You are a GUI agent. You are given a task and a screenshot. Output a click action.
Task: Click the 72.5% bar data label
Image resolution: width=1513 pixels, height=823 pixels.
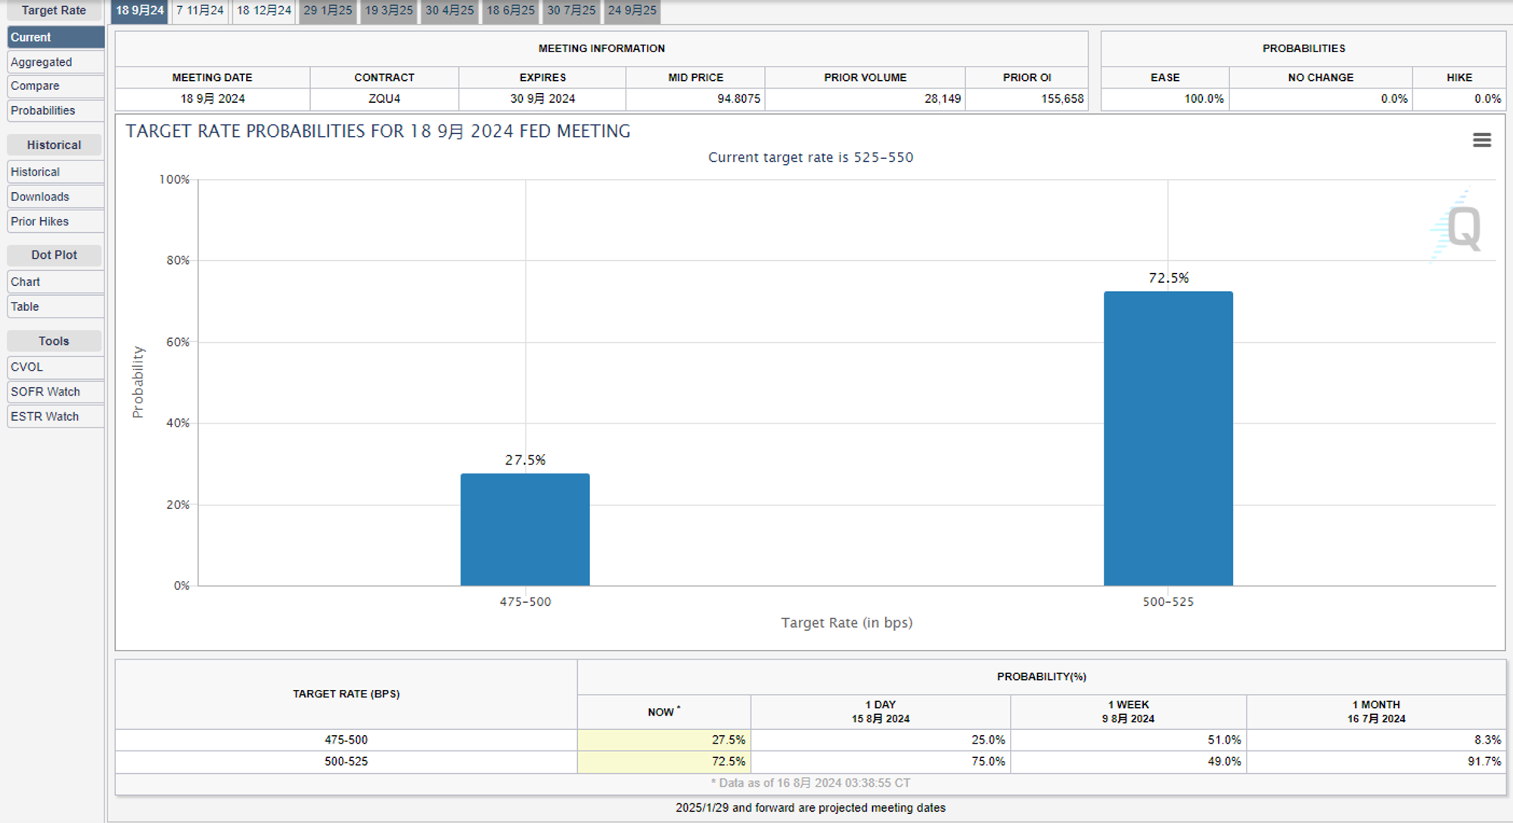click(x=1169, y=278)
